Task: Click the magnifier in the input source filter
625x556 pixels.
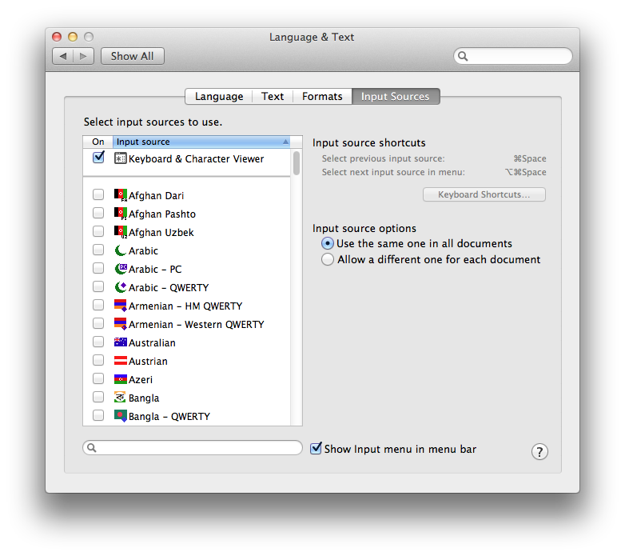Action: coord(92,447)
